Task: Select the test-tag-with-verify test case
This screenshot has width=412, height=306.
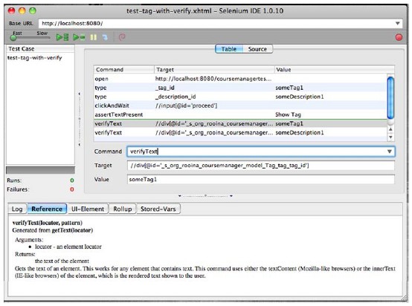Action: [35, 58]
